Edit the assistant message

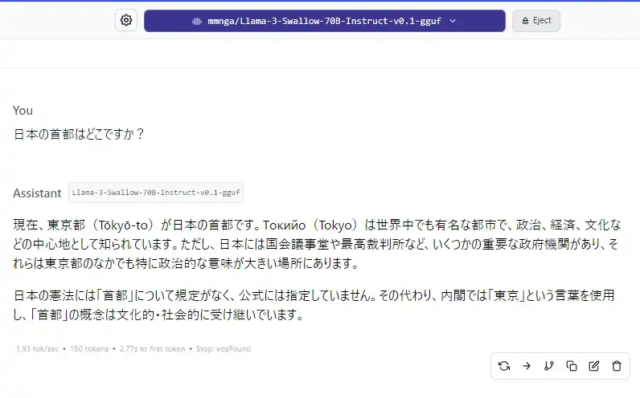[x=594, y=366]
